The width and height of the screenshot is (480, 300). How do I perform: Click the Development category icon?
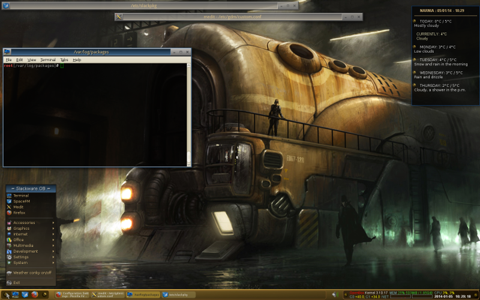pos(9,251)
